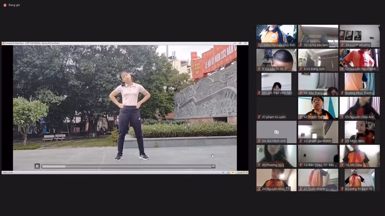Screen dimensions: 385x216
Task: Click muted mic icon of Gia bảo TL 5E
Action: pos(259,69)
